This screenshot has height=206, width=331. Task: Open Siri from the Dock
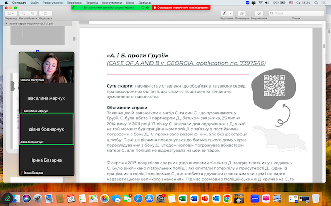[x=26, y=198]
